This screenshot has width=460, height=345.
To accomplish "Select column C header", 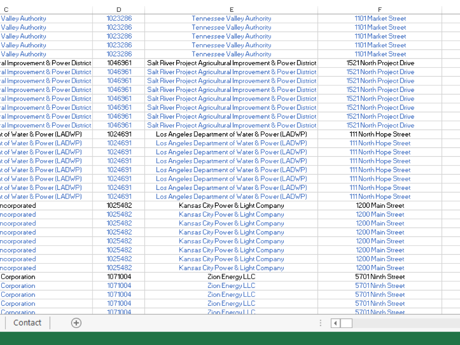I will (x=46, y=10).
